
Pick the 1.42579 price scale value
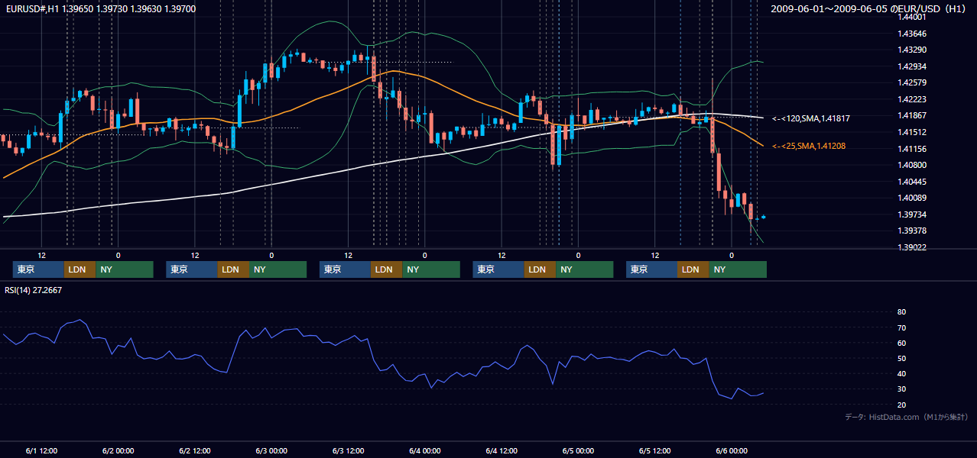point(912,82)
